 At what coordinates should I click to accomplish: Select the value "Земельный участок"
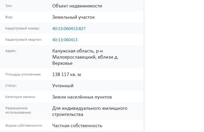click(73, 17)
